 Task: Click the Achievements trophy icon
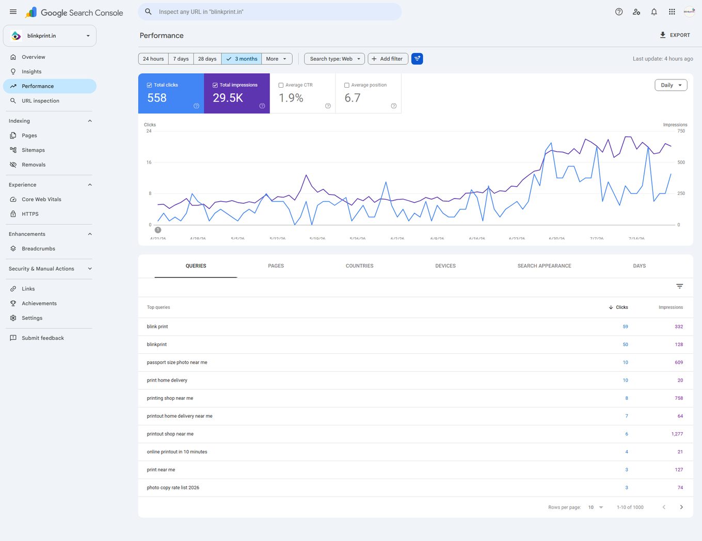13,303
